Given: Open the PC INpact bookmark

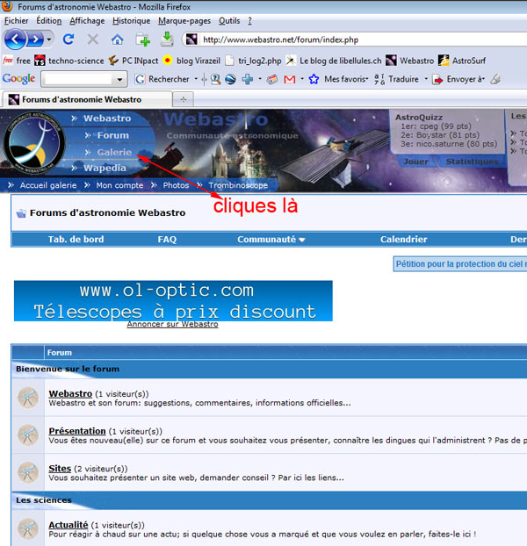Looking at the screenshot, I should pyautogui.click(x=134, y=61).
